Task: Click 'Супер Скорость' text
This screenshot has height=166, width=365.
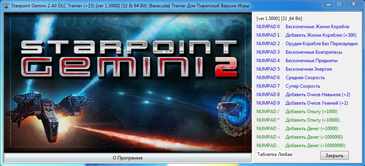Action: click(303, 86)
